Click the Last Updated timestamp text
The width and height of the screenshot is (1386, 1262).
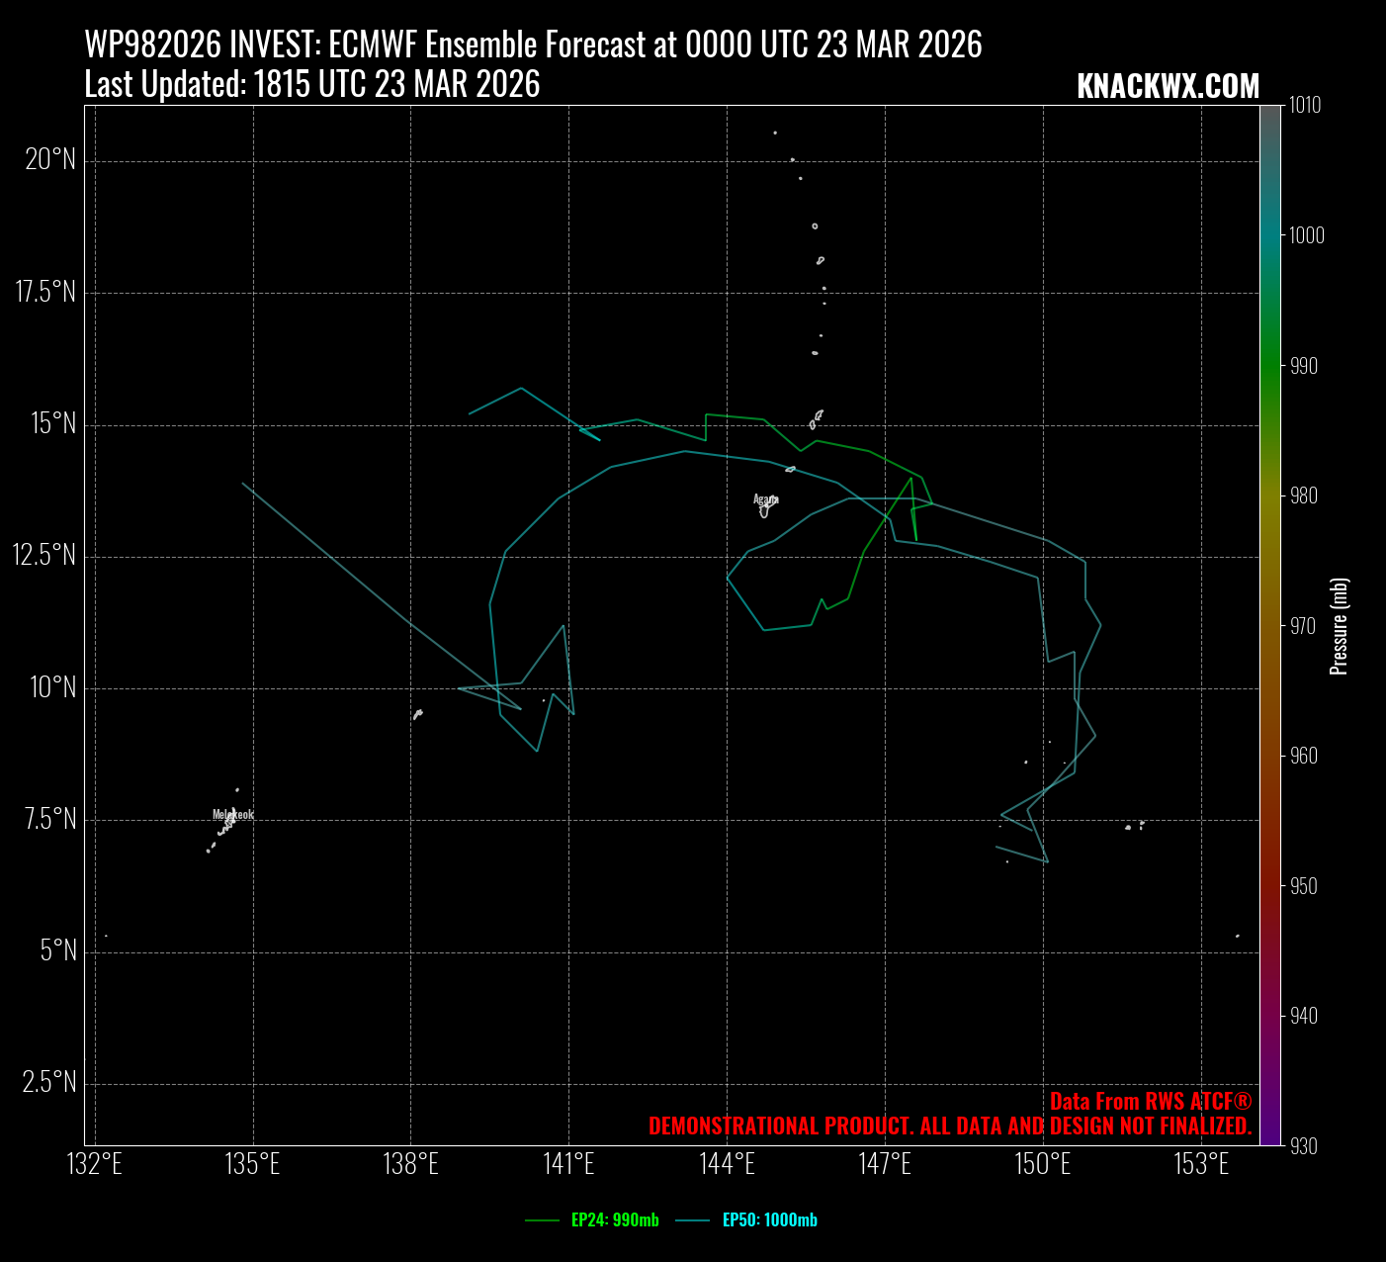coord(312,85)
